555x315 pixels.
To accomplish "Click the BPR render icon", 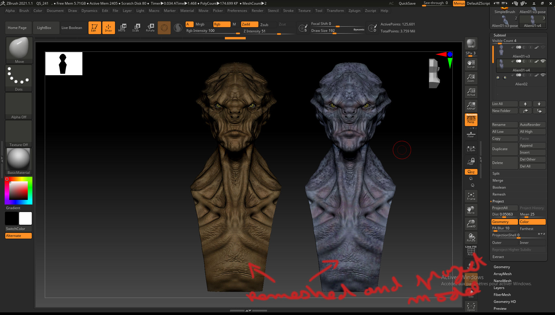I will pyautogui.click(x=471, y=43).
